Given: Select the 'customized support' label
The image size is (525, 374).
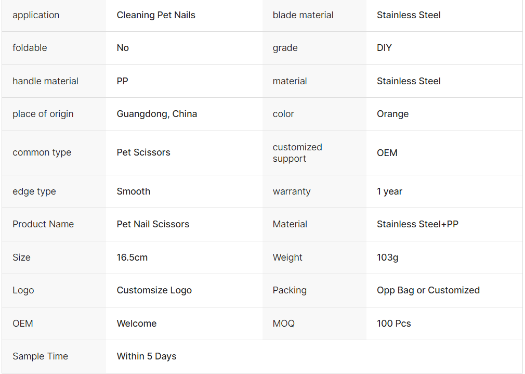Looking at the screenshot, I should click(297, 153).
